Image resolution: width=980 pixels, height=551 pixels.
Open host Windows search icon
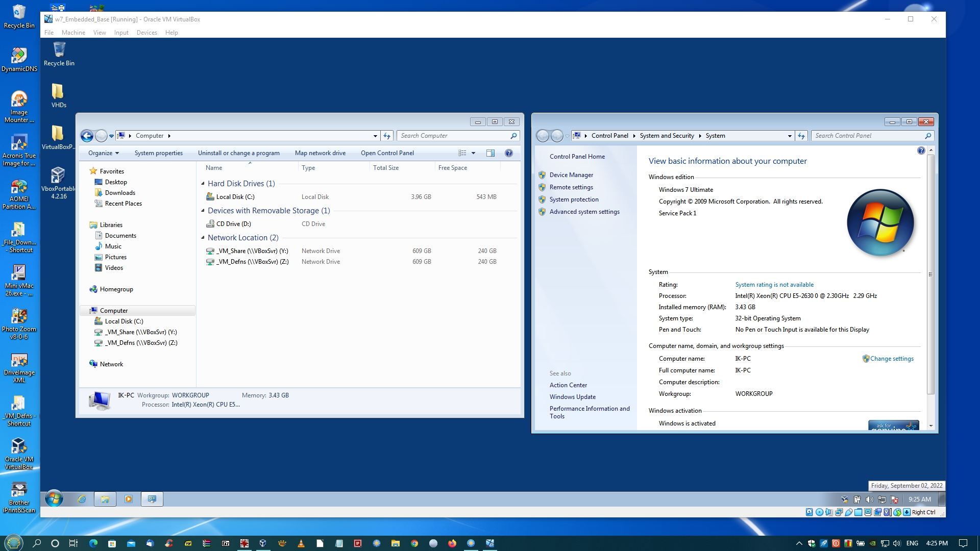(x=37, y=543)
